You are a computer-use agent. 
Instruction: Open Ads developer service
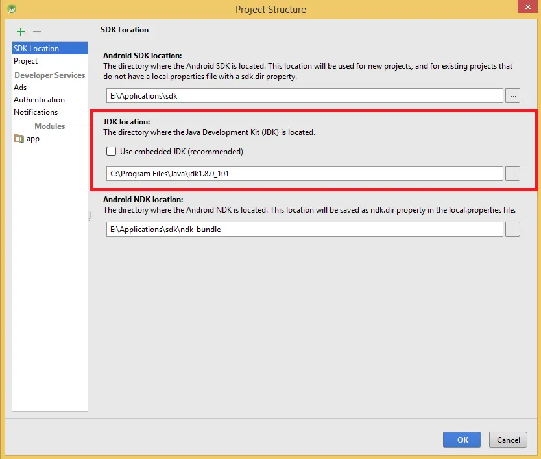tap(50, 88)
